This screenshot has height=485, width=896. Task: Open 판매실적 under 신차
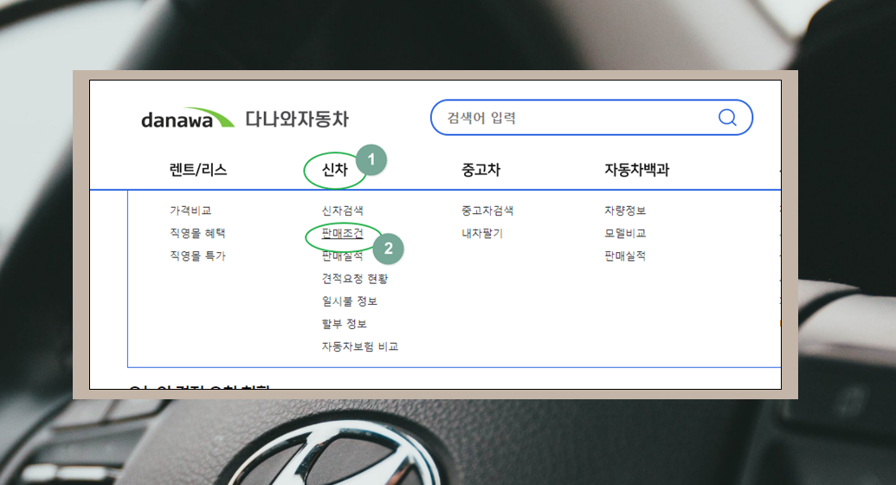pos(342,255)
